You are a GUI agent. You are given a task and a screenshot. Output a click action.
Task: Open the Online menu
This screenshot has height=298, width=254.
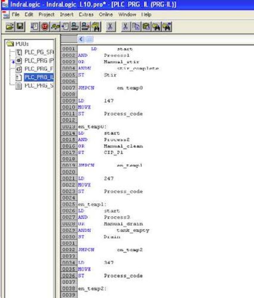pyautogui.click(x=106, y=14)
